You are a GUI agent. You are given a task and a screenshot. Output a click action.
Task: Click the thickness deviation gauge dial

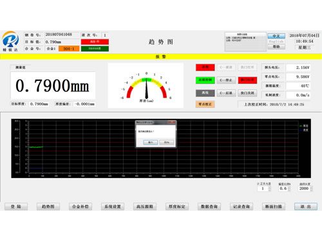(x=146, y=85)
